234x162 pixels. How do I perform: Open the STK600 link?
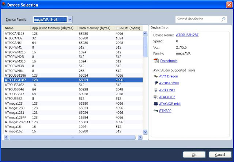pyautogui.click(x=165, y=111)
